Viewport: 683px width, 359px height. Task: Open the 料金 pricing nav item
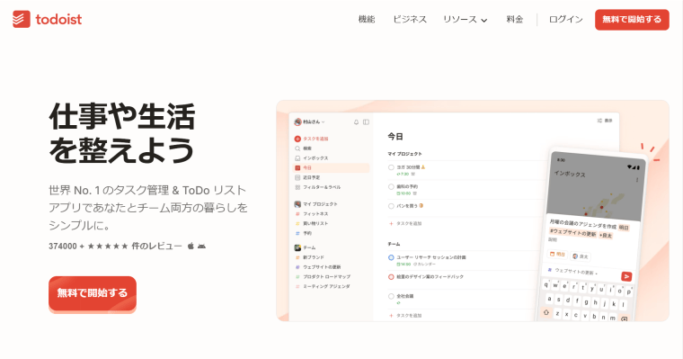coord(514,19)
